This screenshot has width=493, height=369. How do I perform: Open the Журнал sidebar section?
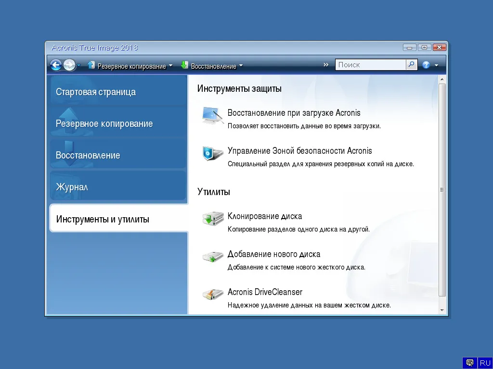click(118, 186)
